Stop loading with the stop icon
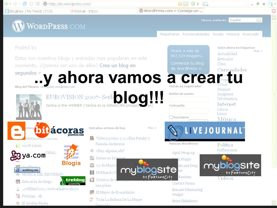 click(31, 4)
